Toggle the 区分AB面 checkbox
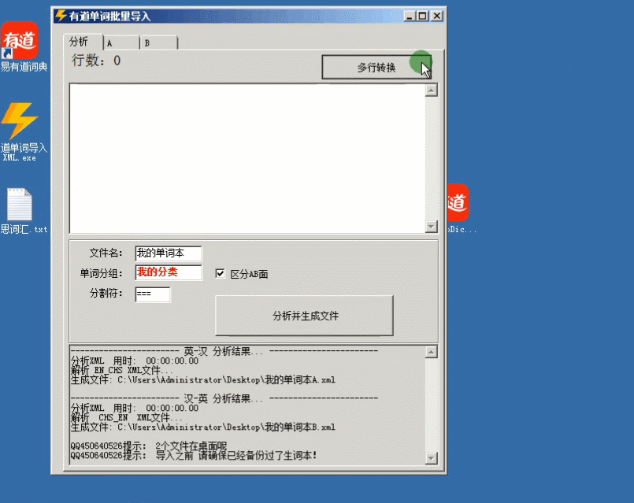634x503 pixels. (220, 273)
